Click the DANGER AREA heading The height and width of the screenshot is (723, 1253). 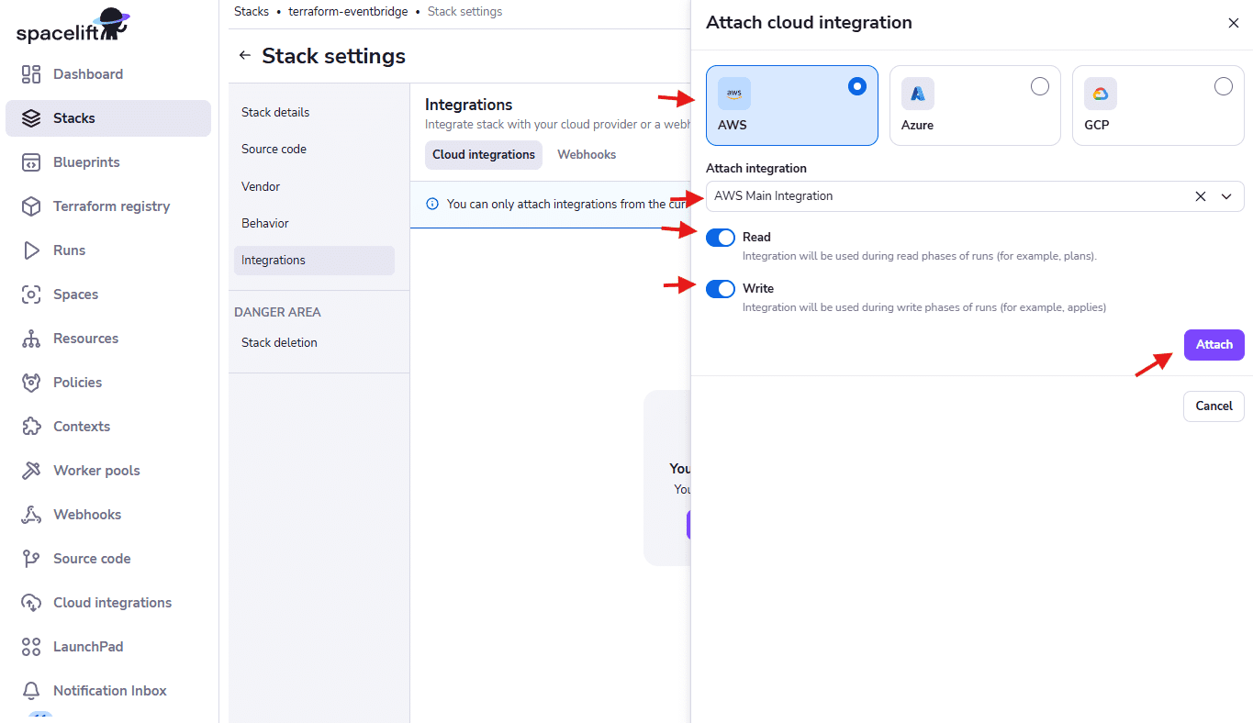277,312
